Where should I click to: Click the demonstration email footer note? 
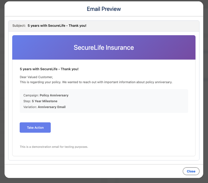(54, 147)
